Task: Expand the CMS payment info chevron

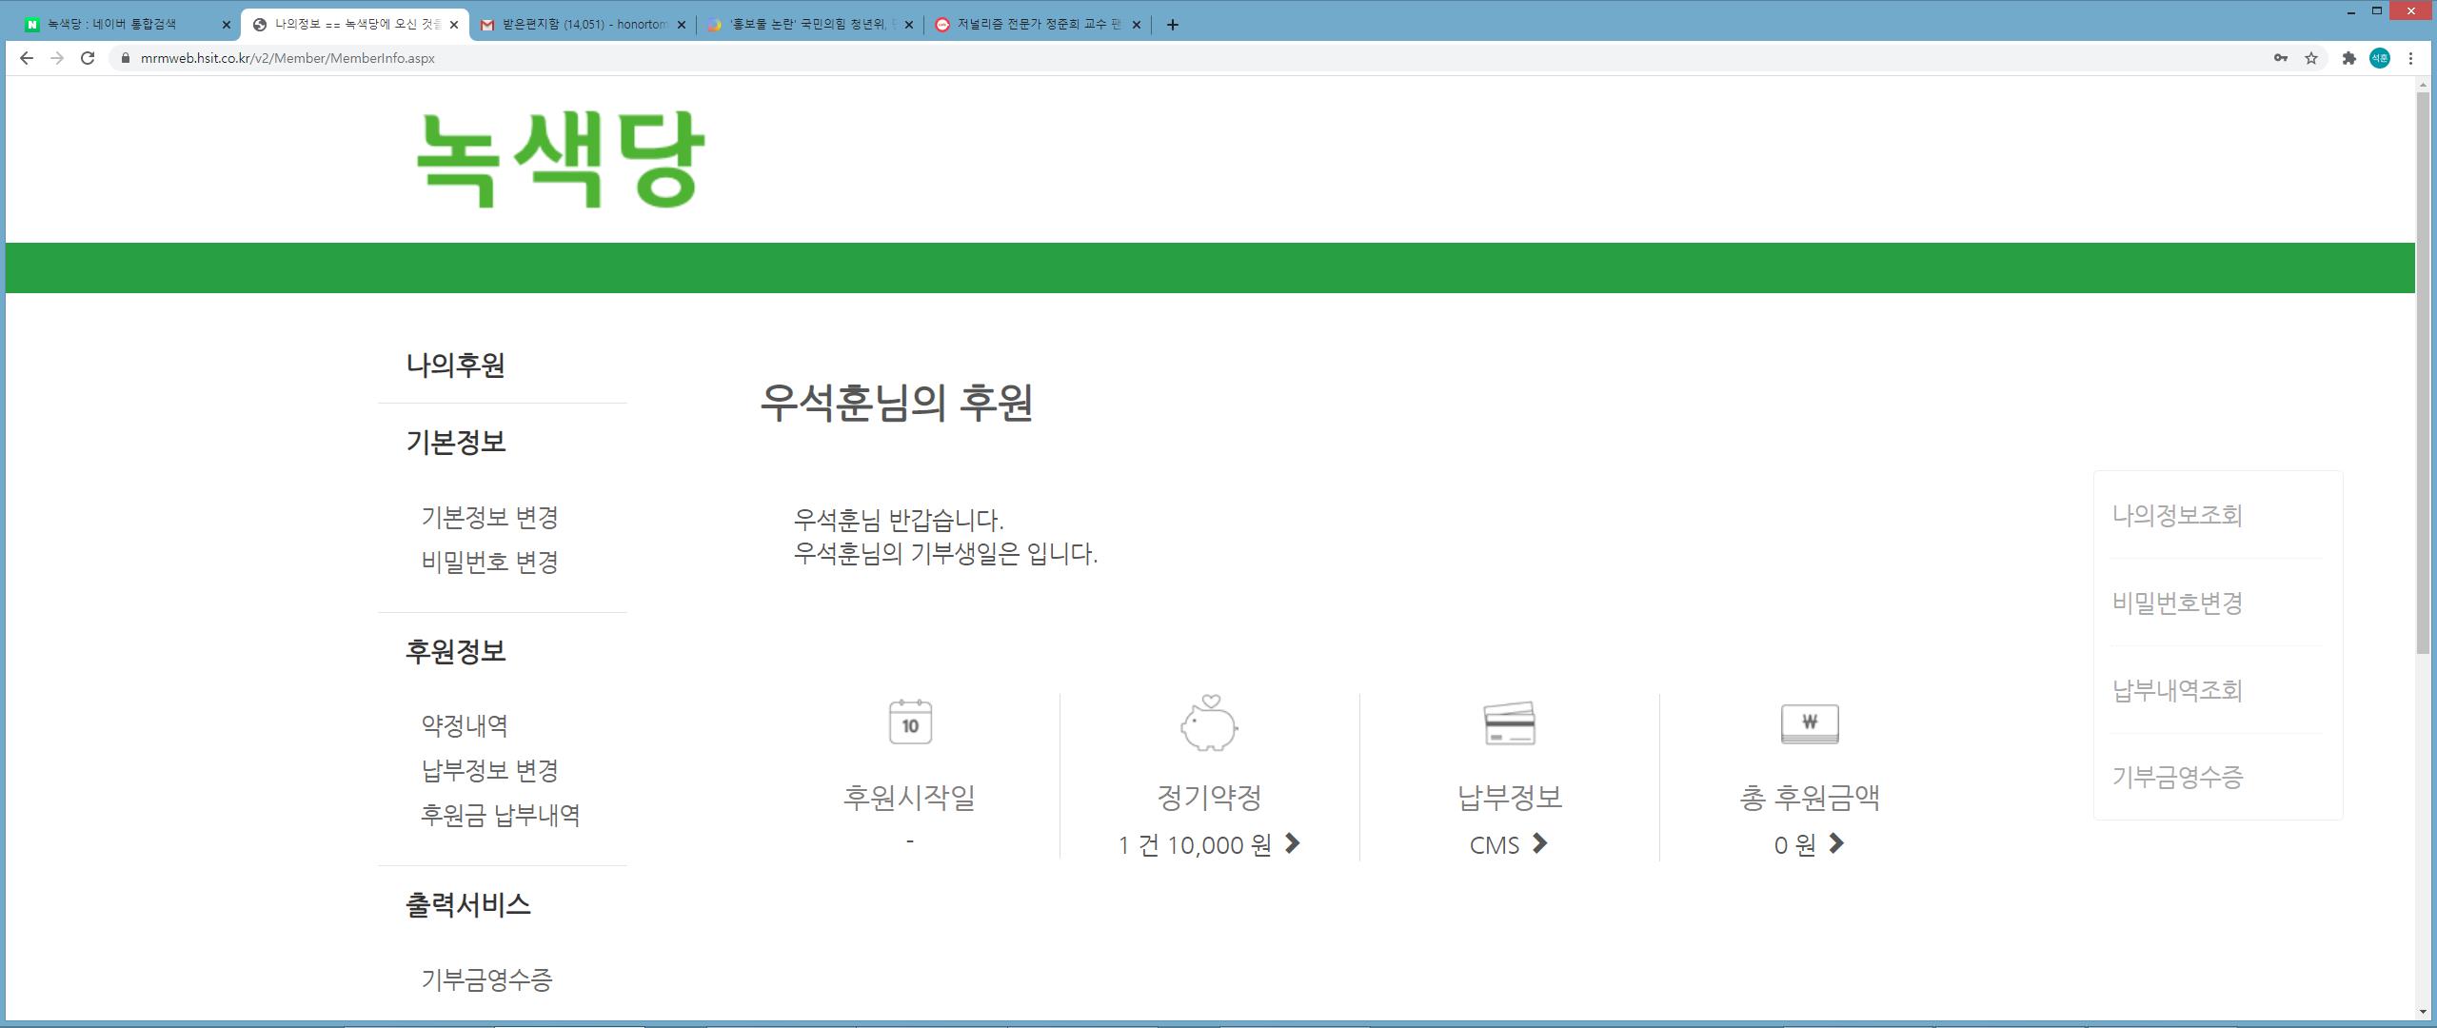Action: click(1539, 843)
